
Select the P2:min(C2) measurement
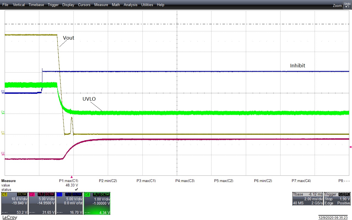pos(108,181)
